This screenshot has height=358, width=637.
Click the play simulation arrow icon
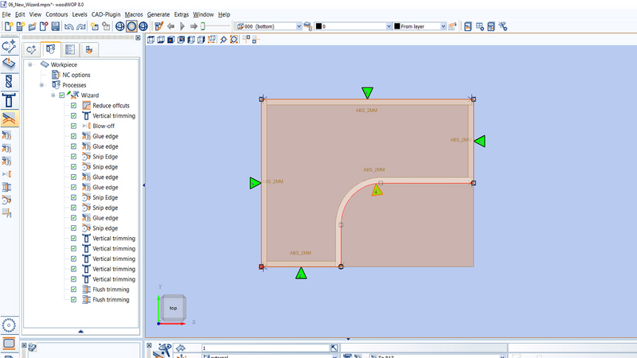tap(182, 26)
